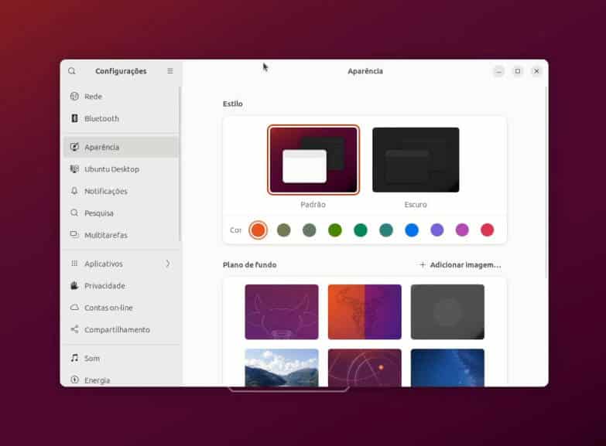Open Multitarefas settings
This screenshot has width=606, height=446.
click(x=122, y=235)
